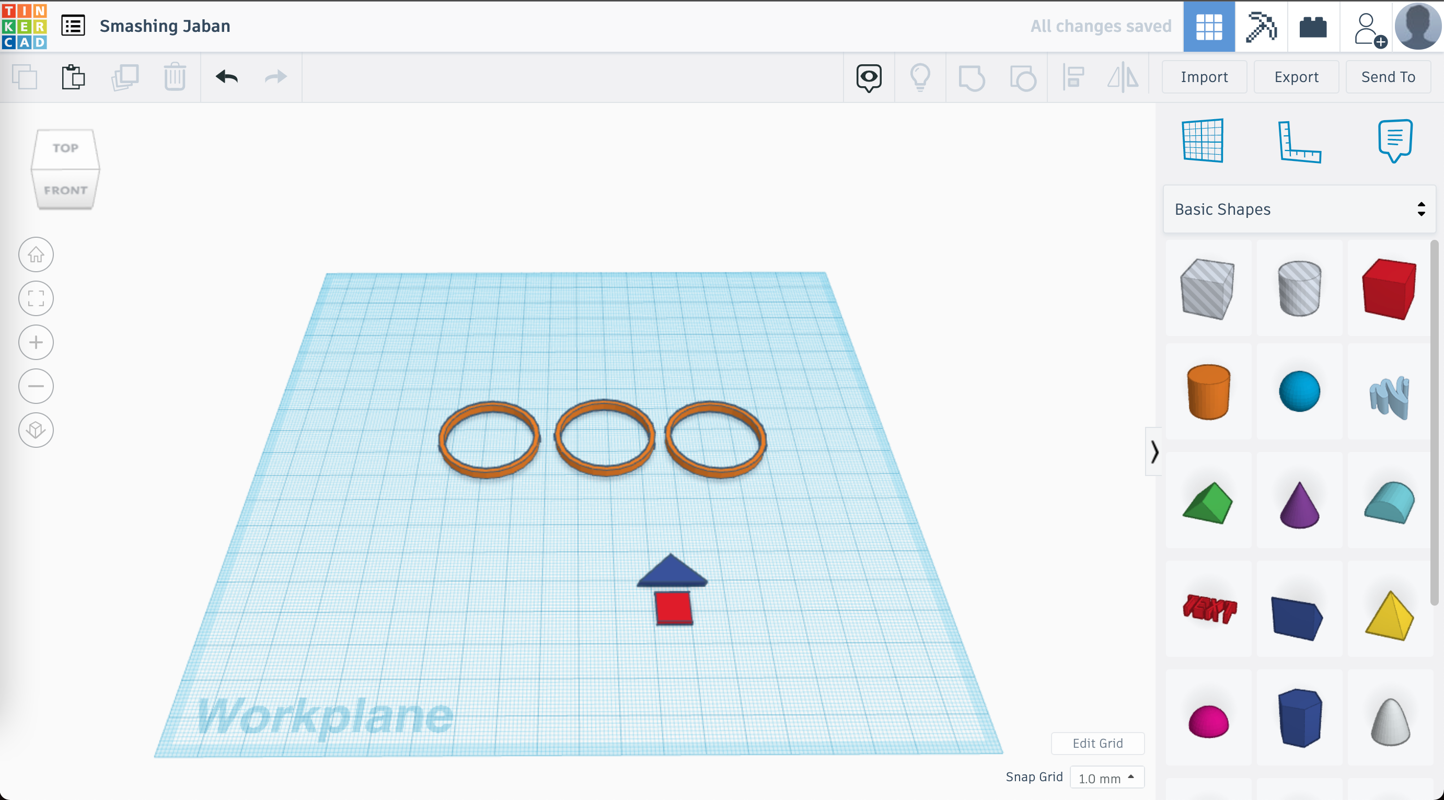Click the Paste clipboard icon
Viewport: 1444px width, 800px height.
pos(74,77)
